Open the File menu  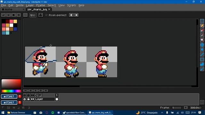4,5
